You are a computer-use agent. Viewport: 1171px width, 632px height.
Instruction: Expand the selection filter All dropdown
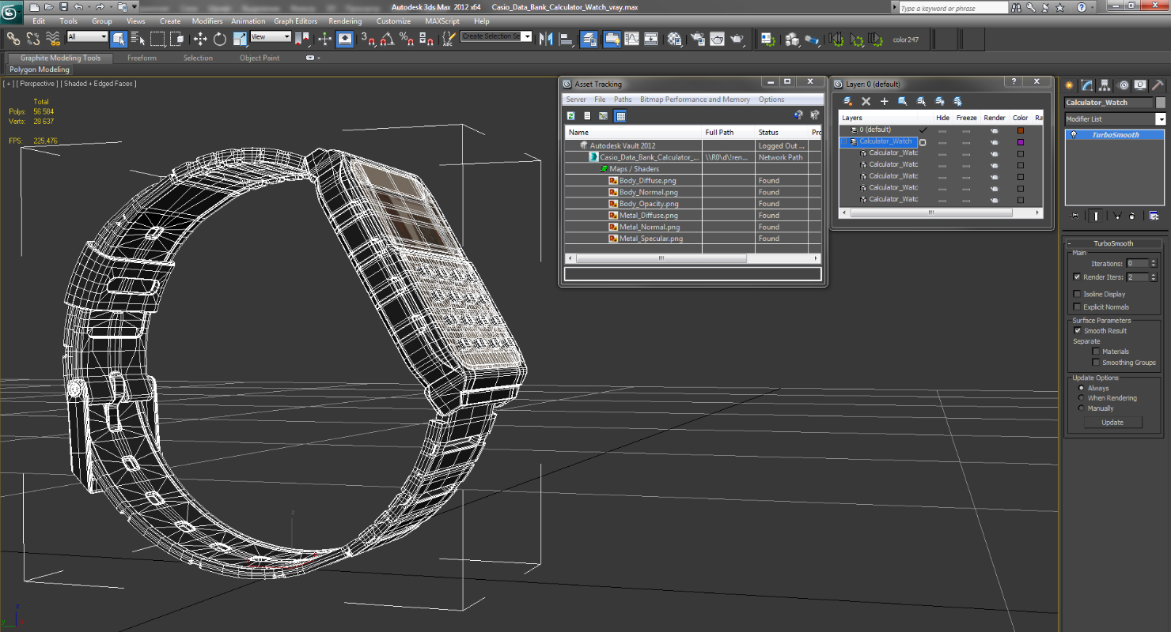pyautogui.click(x=103, y=37)
